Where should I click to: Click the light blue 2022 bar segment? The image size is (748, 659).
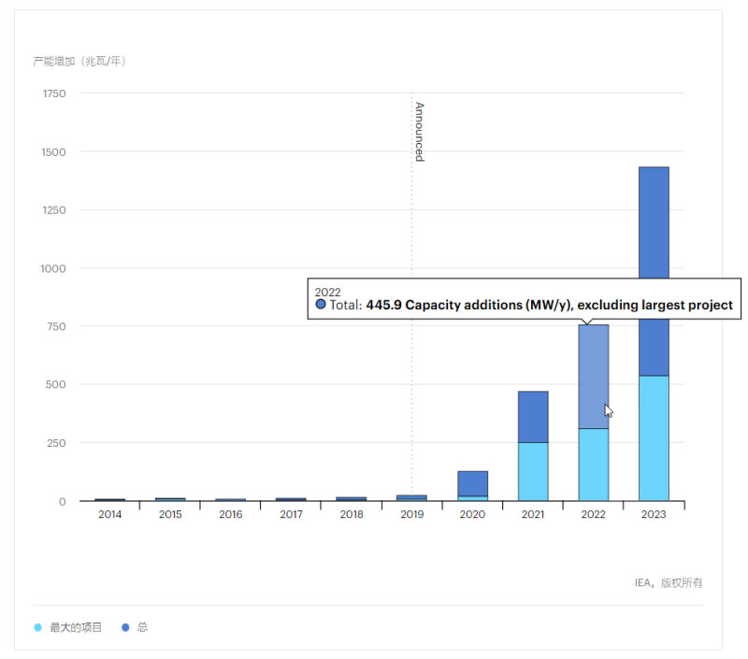click(593, 465)
